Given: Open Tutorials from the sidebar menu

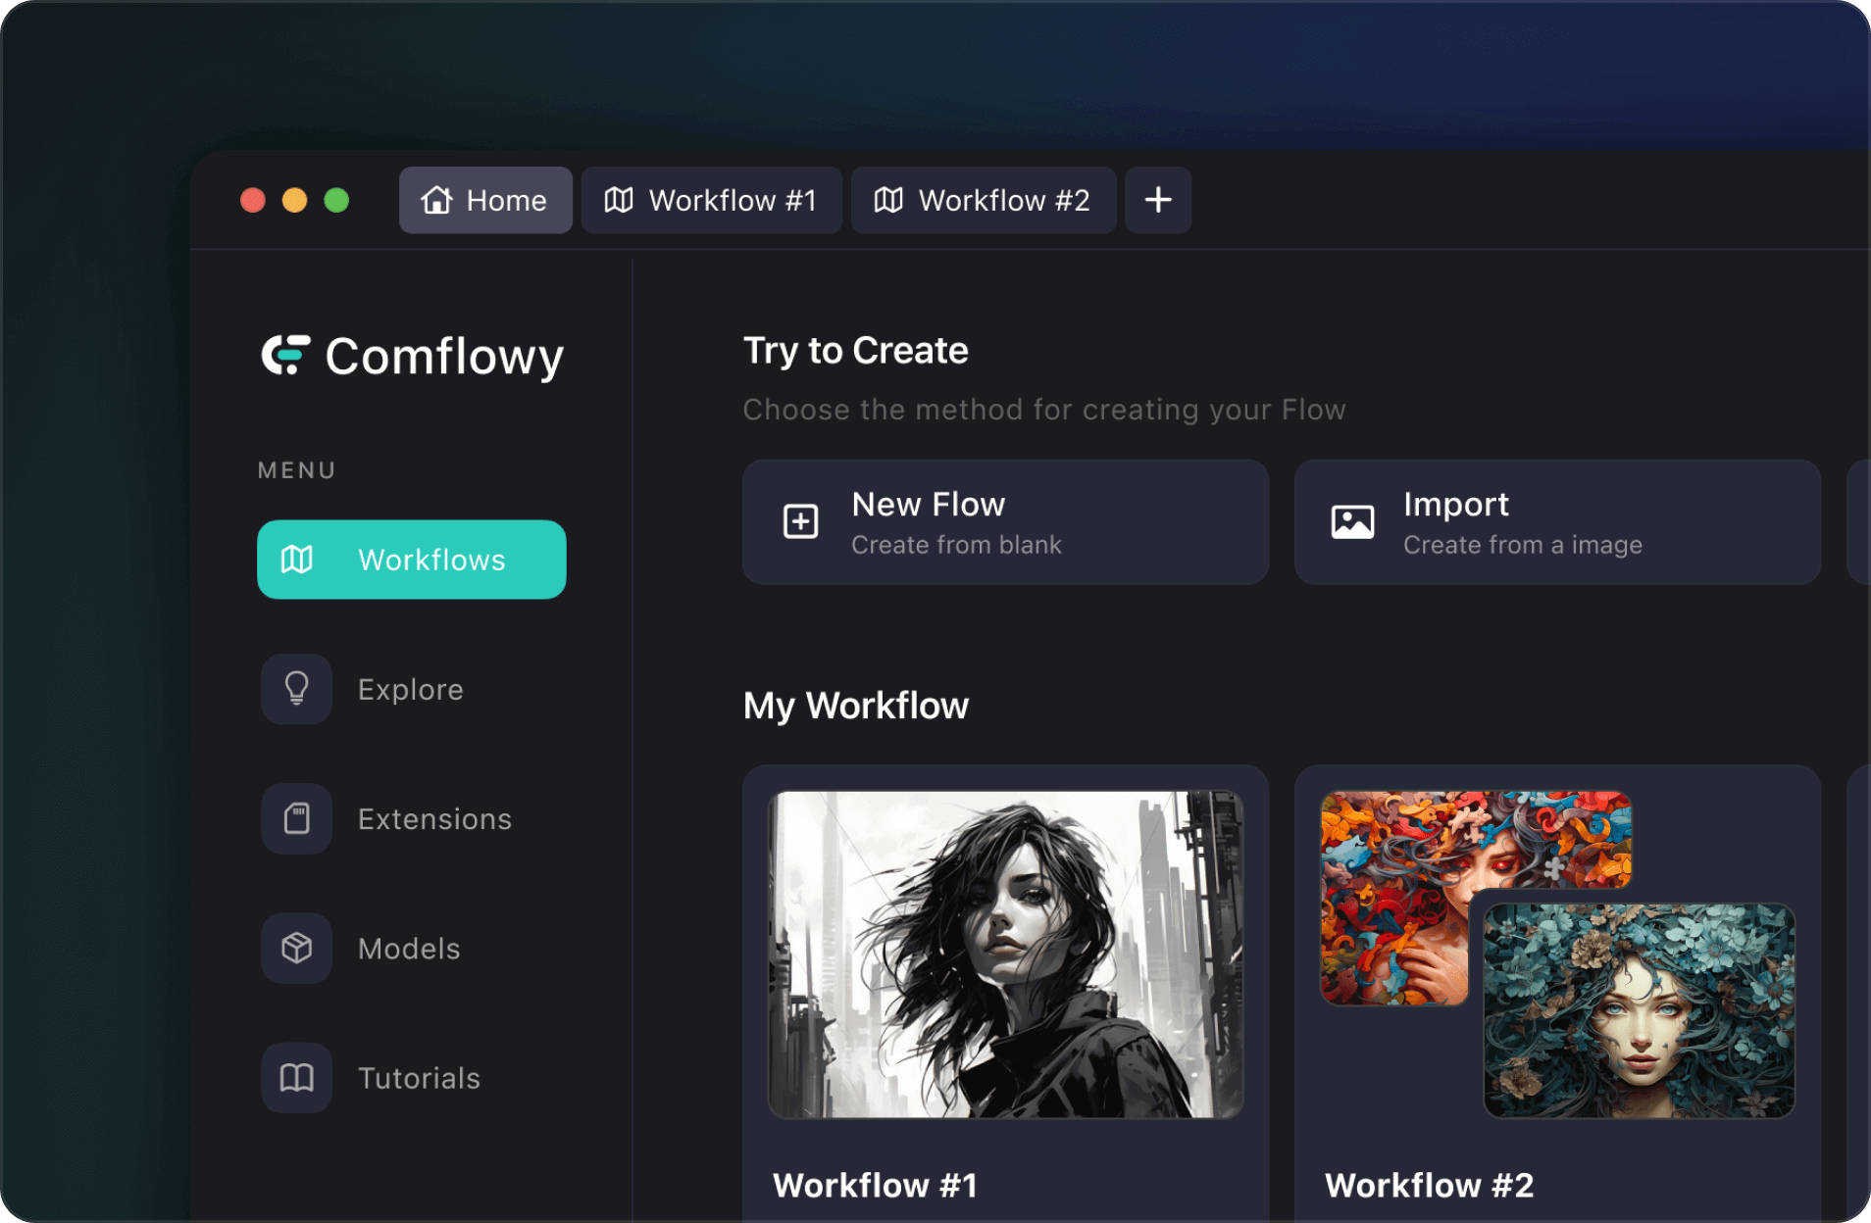Looking at the screenshot, I should [x=371, y=1077].
